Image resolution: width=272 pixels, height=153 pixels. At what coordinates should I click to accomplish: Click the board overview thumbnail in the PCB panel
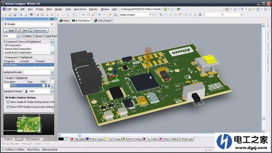[29, 125]
